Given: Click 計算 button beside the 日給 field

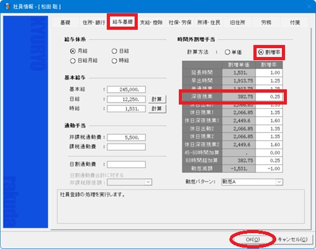Looking at the screenshot, I should [x=157, y=99].
